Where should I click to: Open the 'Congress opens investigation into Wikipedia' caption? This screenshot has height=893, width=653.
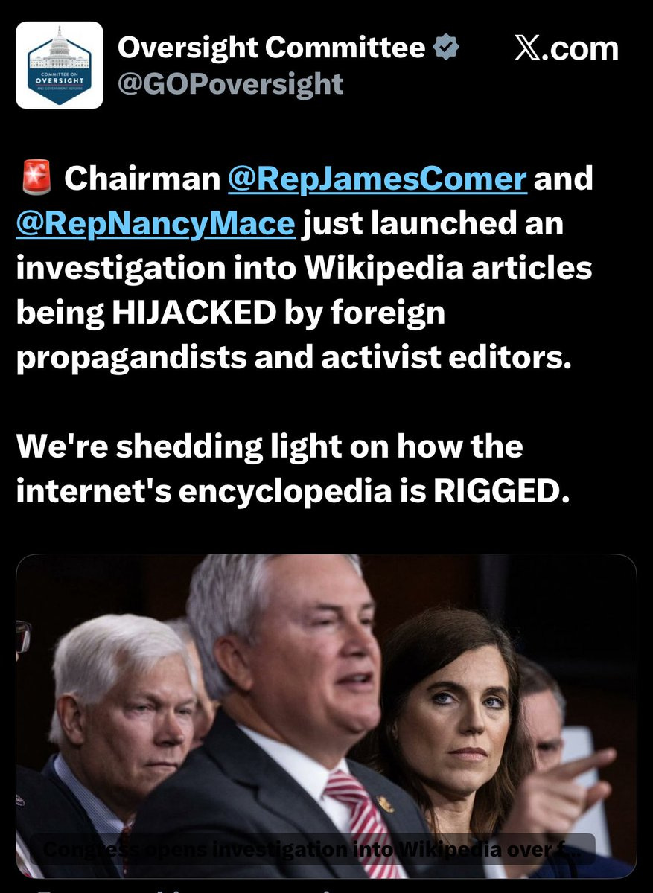coord(313,850)
